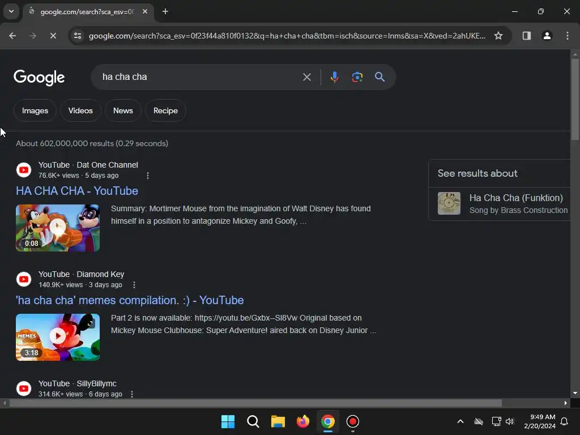Open site information icon in address bar
The height and width of the screenshot is (435, 580).
(78, 36)
